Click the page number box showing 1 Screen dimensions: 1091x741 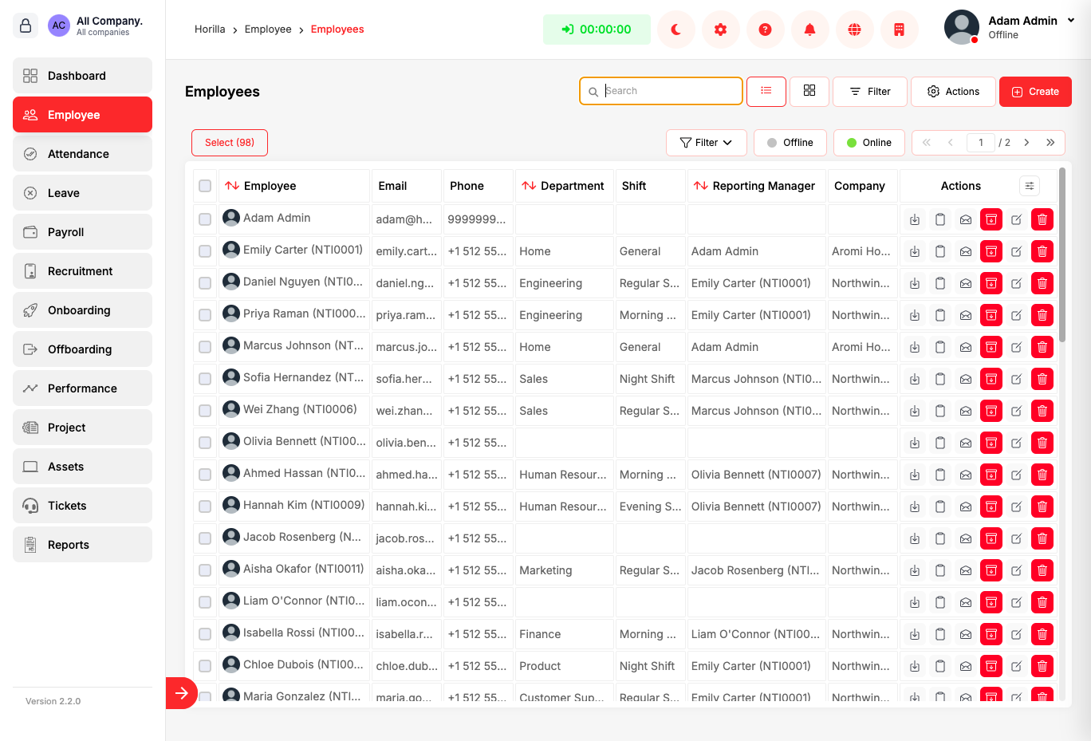(x=981, y=143)
